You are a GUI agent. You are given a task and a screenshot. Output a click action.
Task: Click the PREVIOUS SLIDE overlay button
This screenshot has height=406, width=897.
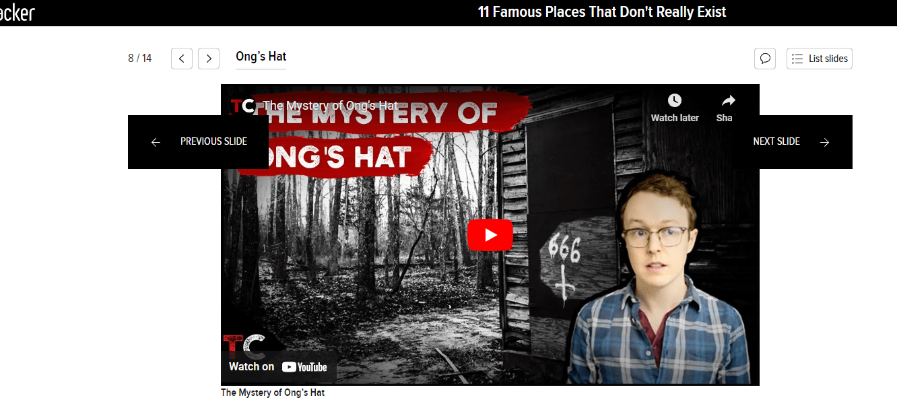(x=198, y=142)
